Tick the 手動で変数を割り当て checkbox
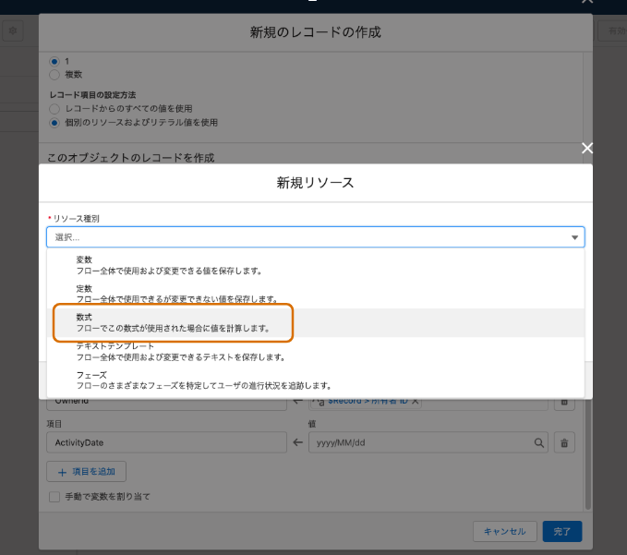 (54, 497)
